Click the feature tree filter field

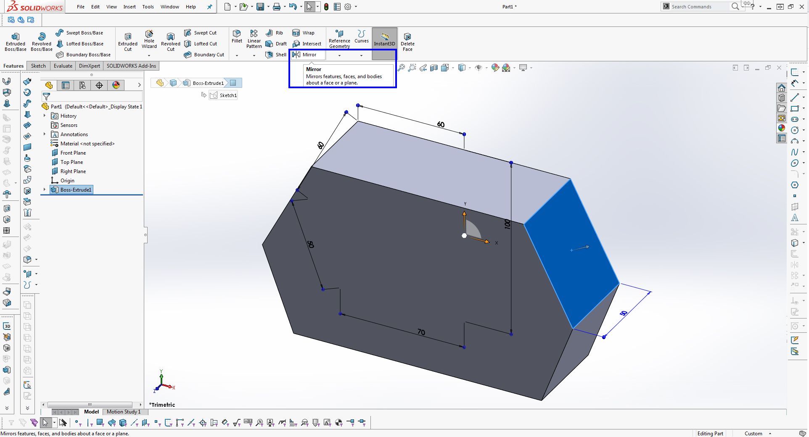click(x=92, y=97)
